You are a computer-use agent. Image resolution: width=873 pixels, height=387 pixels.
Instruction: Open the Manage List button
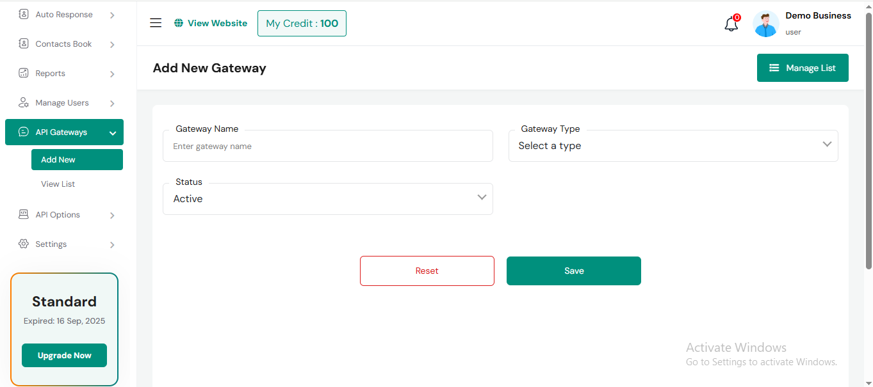pyautogui.click(x=802, y=68)
